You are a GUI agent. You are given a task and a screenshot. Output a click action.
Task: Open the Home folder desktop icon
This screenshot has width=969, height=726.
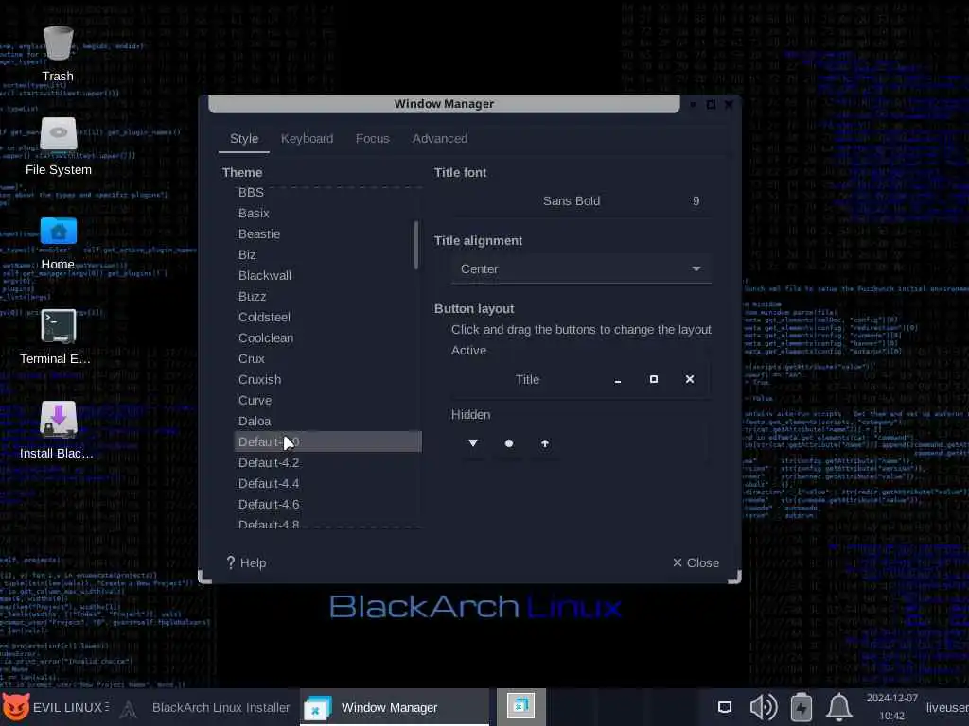pyautogui.click(x=58, y=243)
